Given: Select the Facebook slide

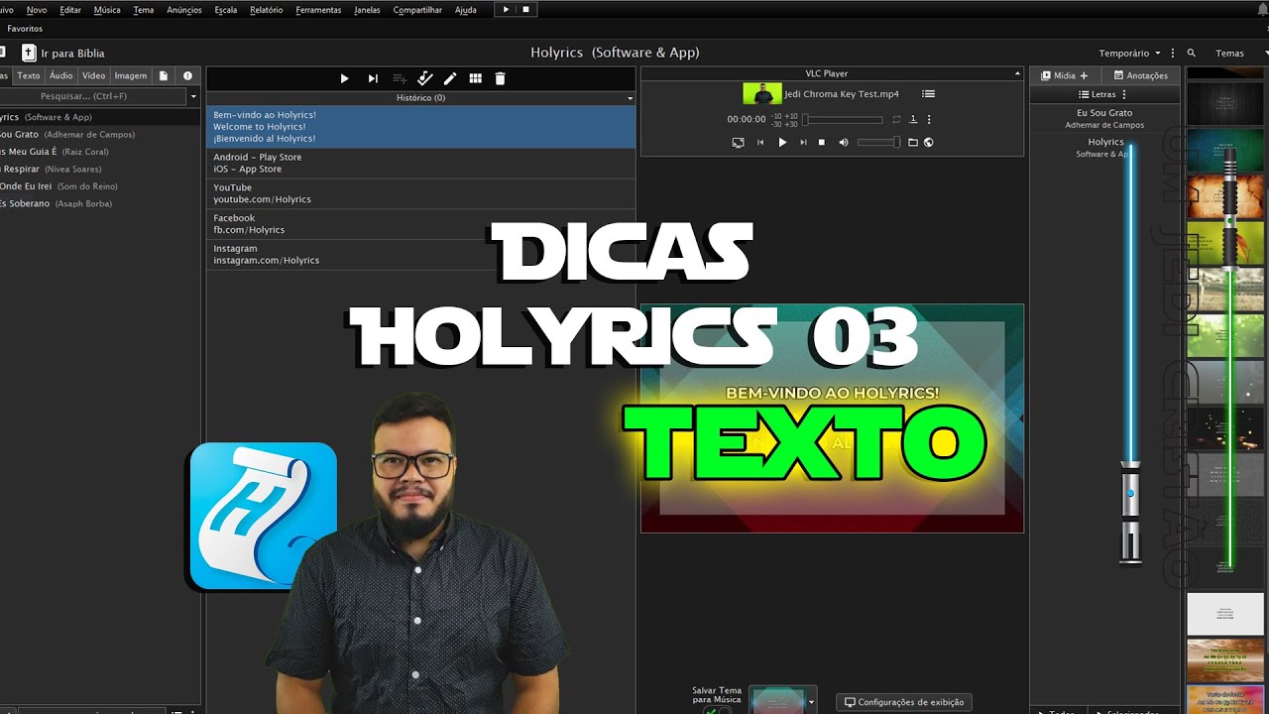Looking at the screenshot, I should click(x=420, y=224).
